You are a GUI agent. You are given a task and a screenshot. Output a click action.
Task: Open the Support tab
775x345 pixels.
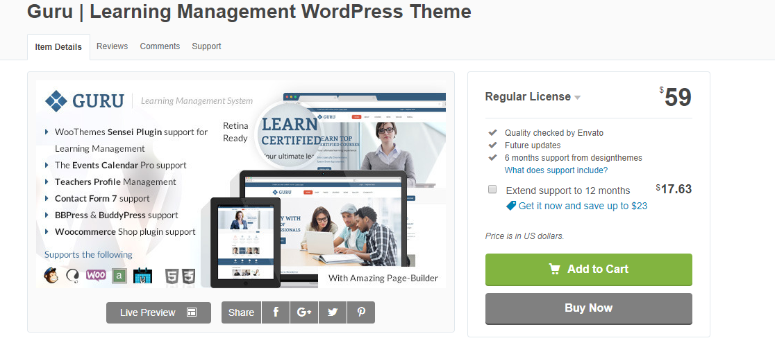pyautogui.click(x=207, y=46)
